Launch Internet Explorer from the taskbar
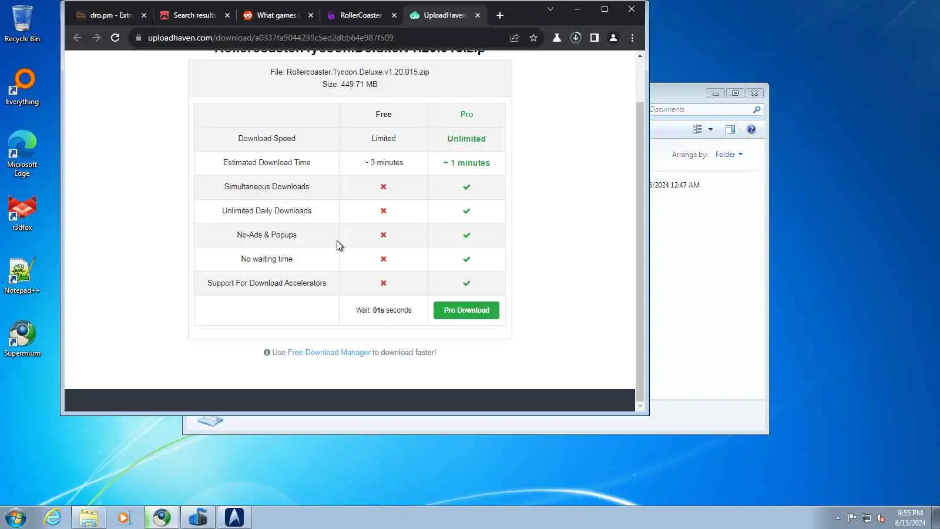This screenshot has width=940, height=529. (53, 518)
